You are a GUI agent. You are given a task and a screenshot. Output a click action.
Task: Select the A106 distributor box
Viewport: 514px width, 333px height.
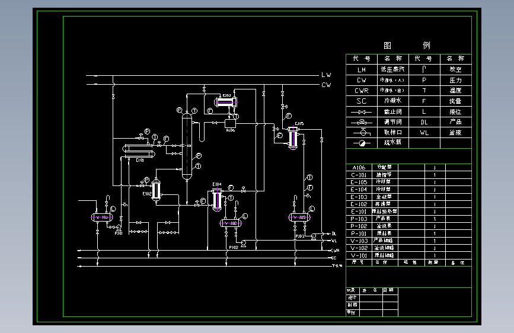click(x=230, y=124)
